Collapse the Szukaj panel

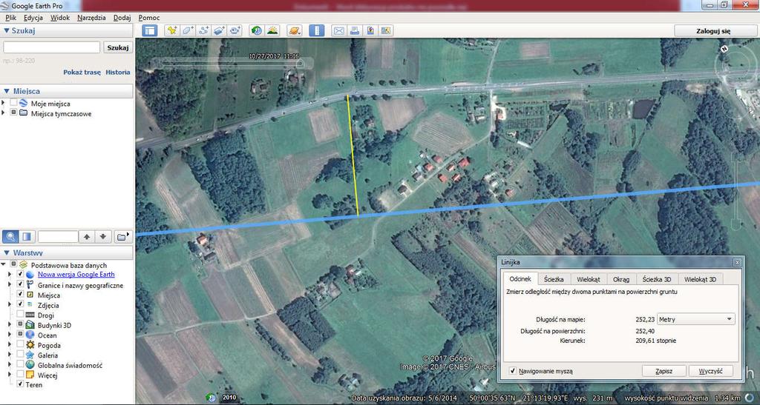(7, 30)
